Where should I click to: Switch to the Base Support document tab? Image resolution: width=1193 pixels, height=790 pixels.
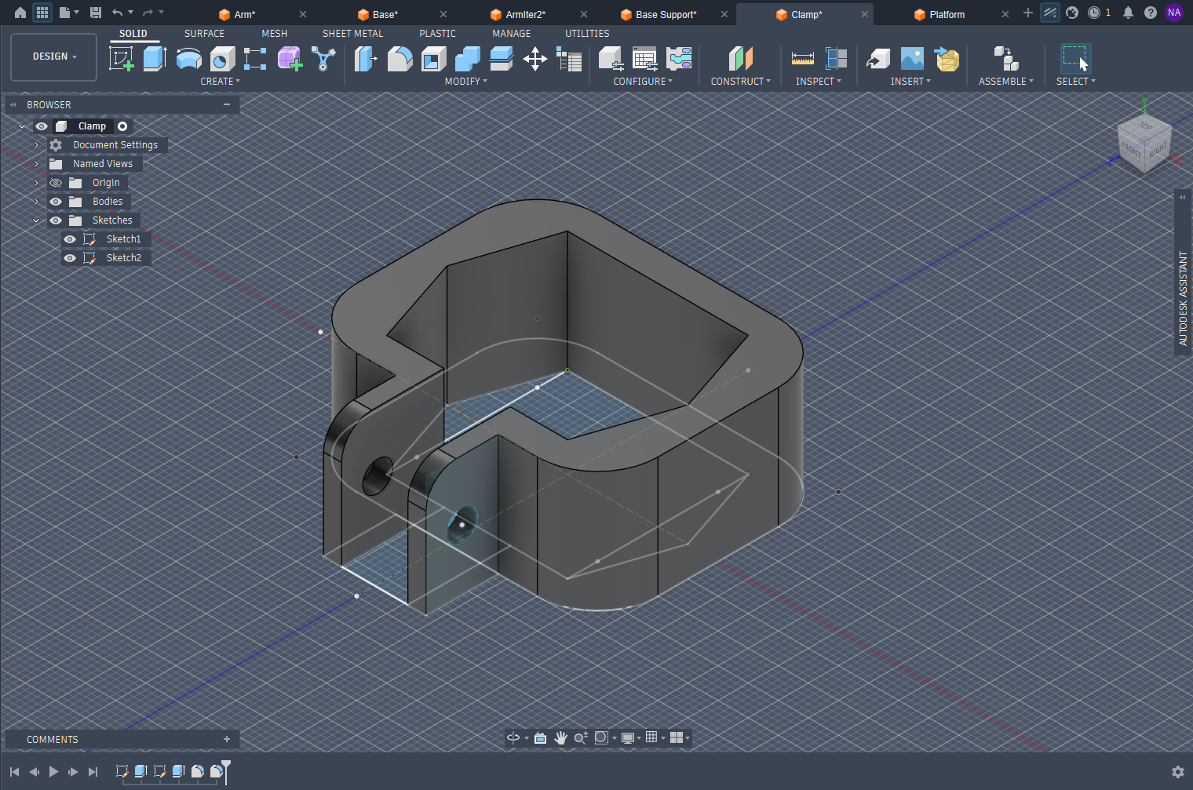666,14
